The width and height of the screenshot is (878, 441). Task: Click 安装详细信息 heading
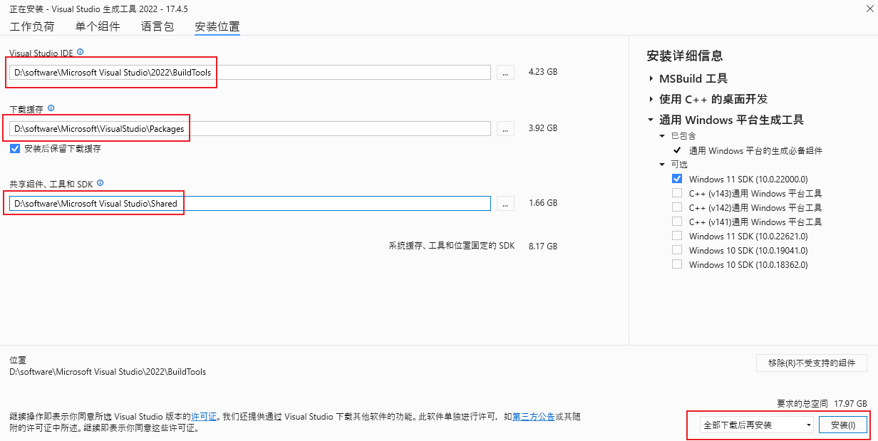coord(685,56)
